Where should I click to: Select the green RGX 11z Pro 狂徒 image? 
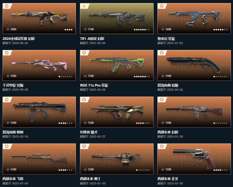117,66
